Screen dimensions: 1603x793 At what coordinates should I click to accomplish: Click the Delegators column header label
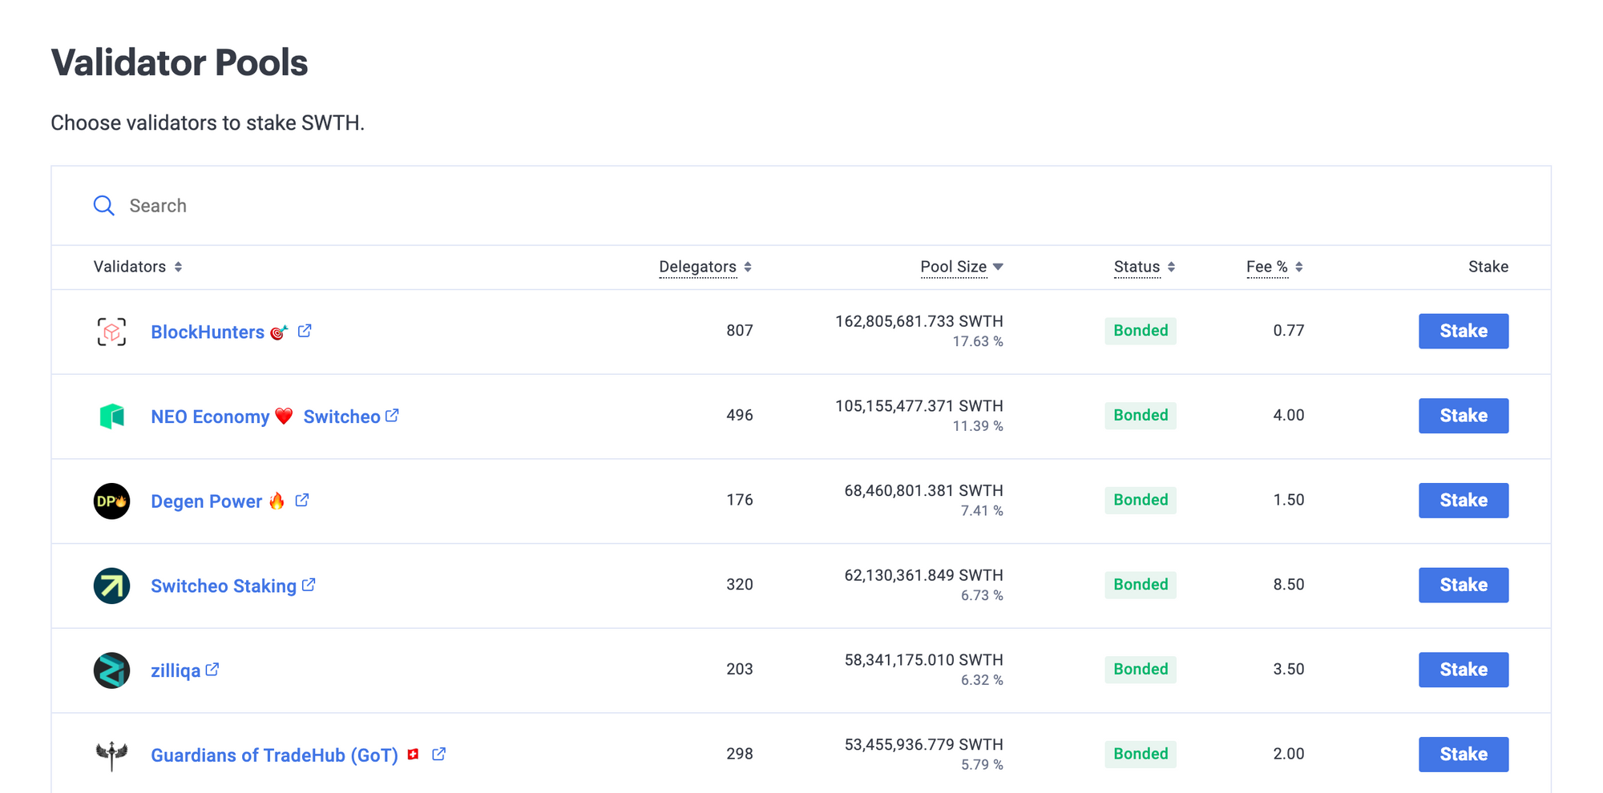[x=697, y=267]
